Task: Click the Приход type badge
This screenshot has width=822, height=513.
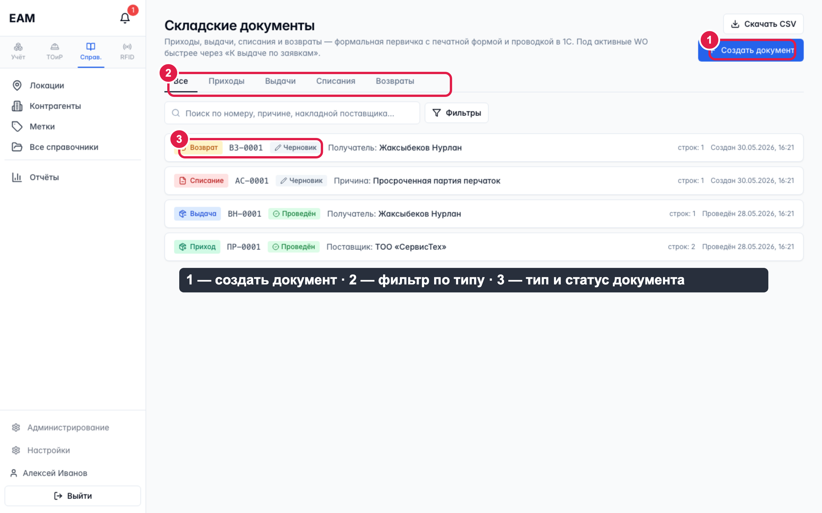Action: [197, 247]
